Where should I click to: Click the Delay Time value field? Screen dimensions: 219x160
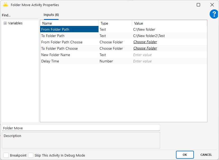coord(169,61)
